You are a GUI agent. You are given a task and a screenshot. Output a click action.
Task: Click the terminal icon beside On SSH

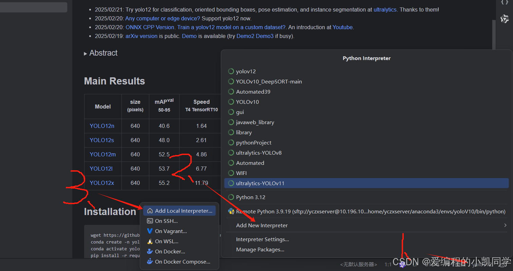click(150, 221)
